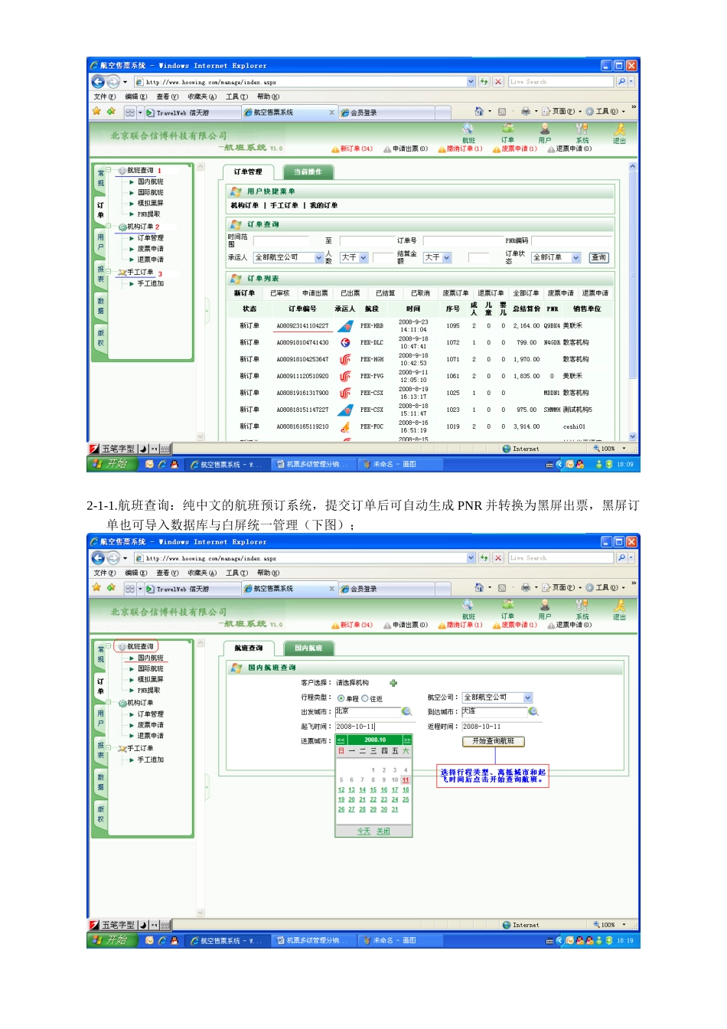Click the IE Print icon in the 航班查询 window
This screenshot has width=727, height=1029.
[x=526, y=587]
